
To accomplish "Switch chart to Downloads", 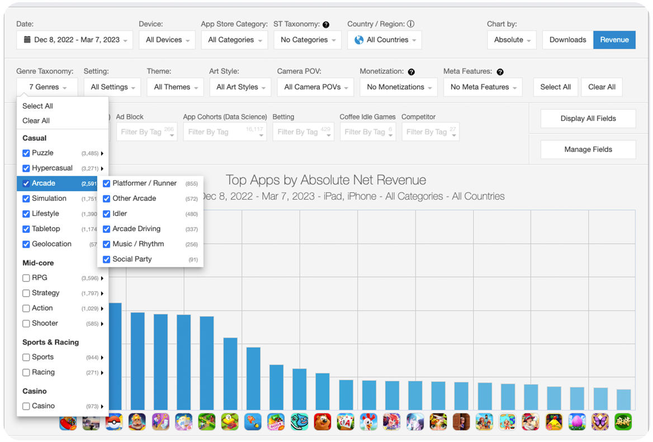I will tap(567, 40).
